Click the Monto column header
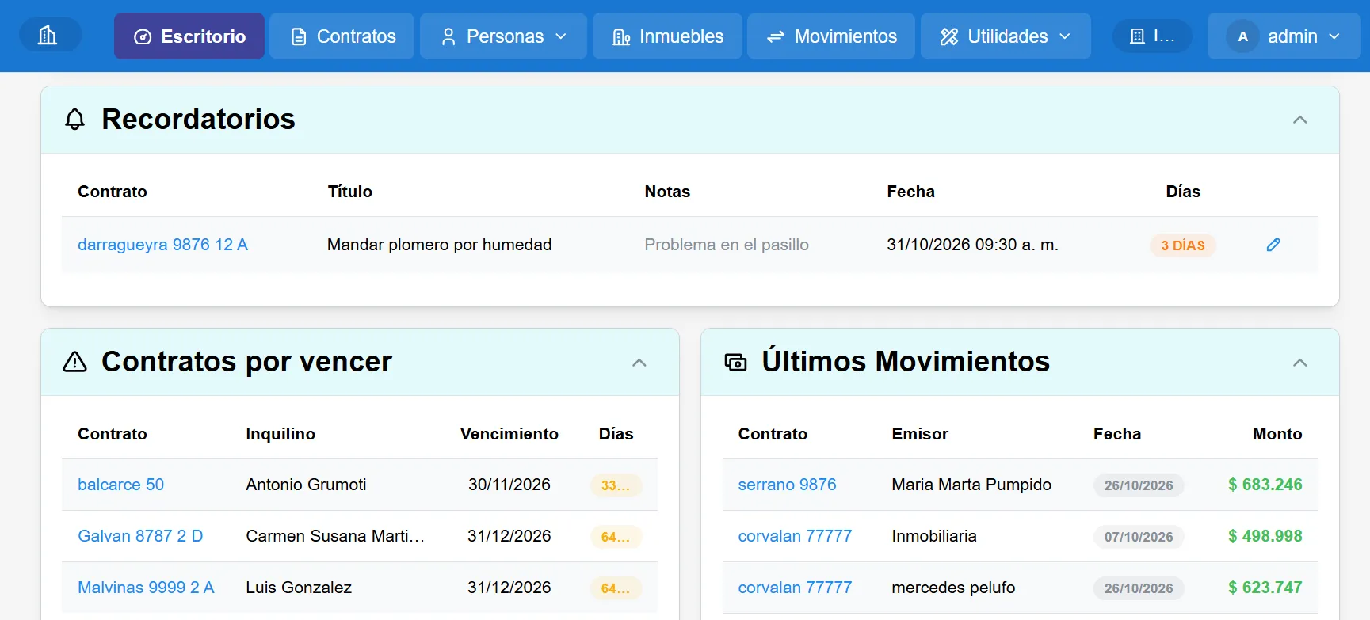 point(1277,434)
